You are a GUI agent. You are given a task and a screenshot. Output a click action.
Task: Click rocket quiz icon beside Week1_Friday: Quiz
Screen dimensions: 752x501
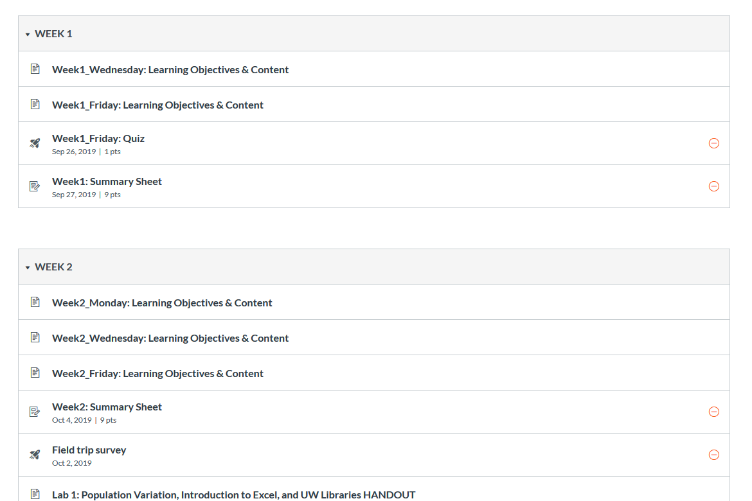[x=35, y=143]
